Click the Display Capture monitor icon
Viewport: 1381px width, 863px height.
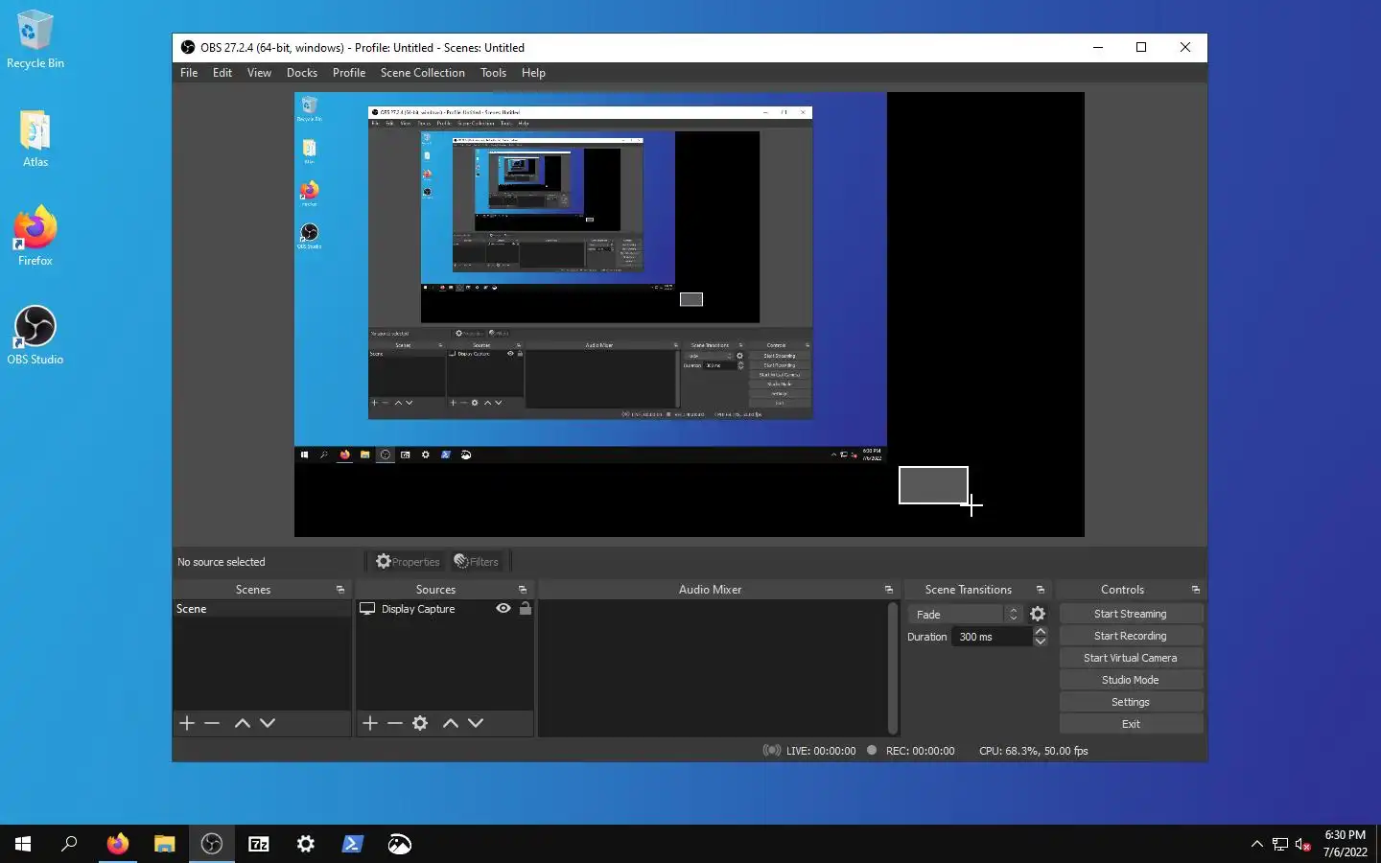tap(367, 609)
